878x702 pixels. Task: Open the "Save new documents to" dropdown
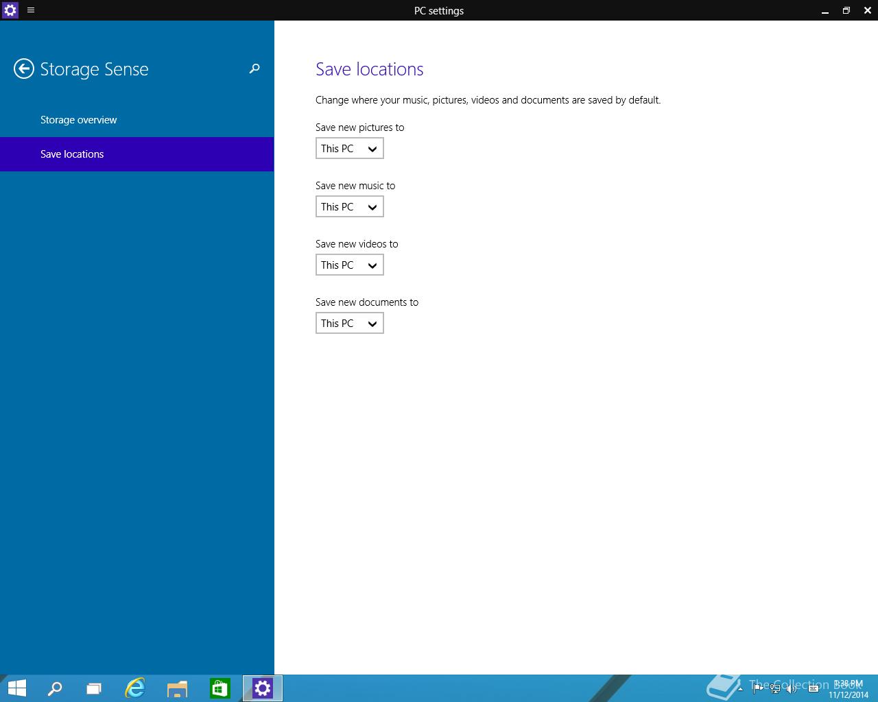349,324
